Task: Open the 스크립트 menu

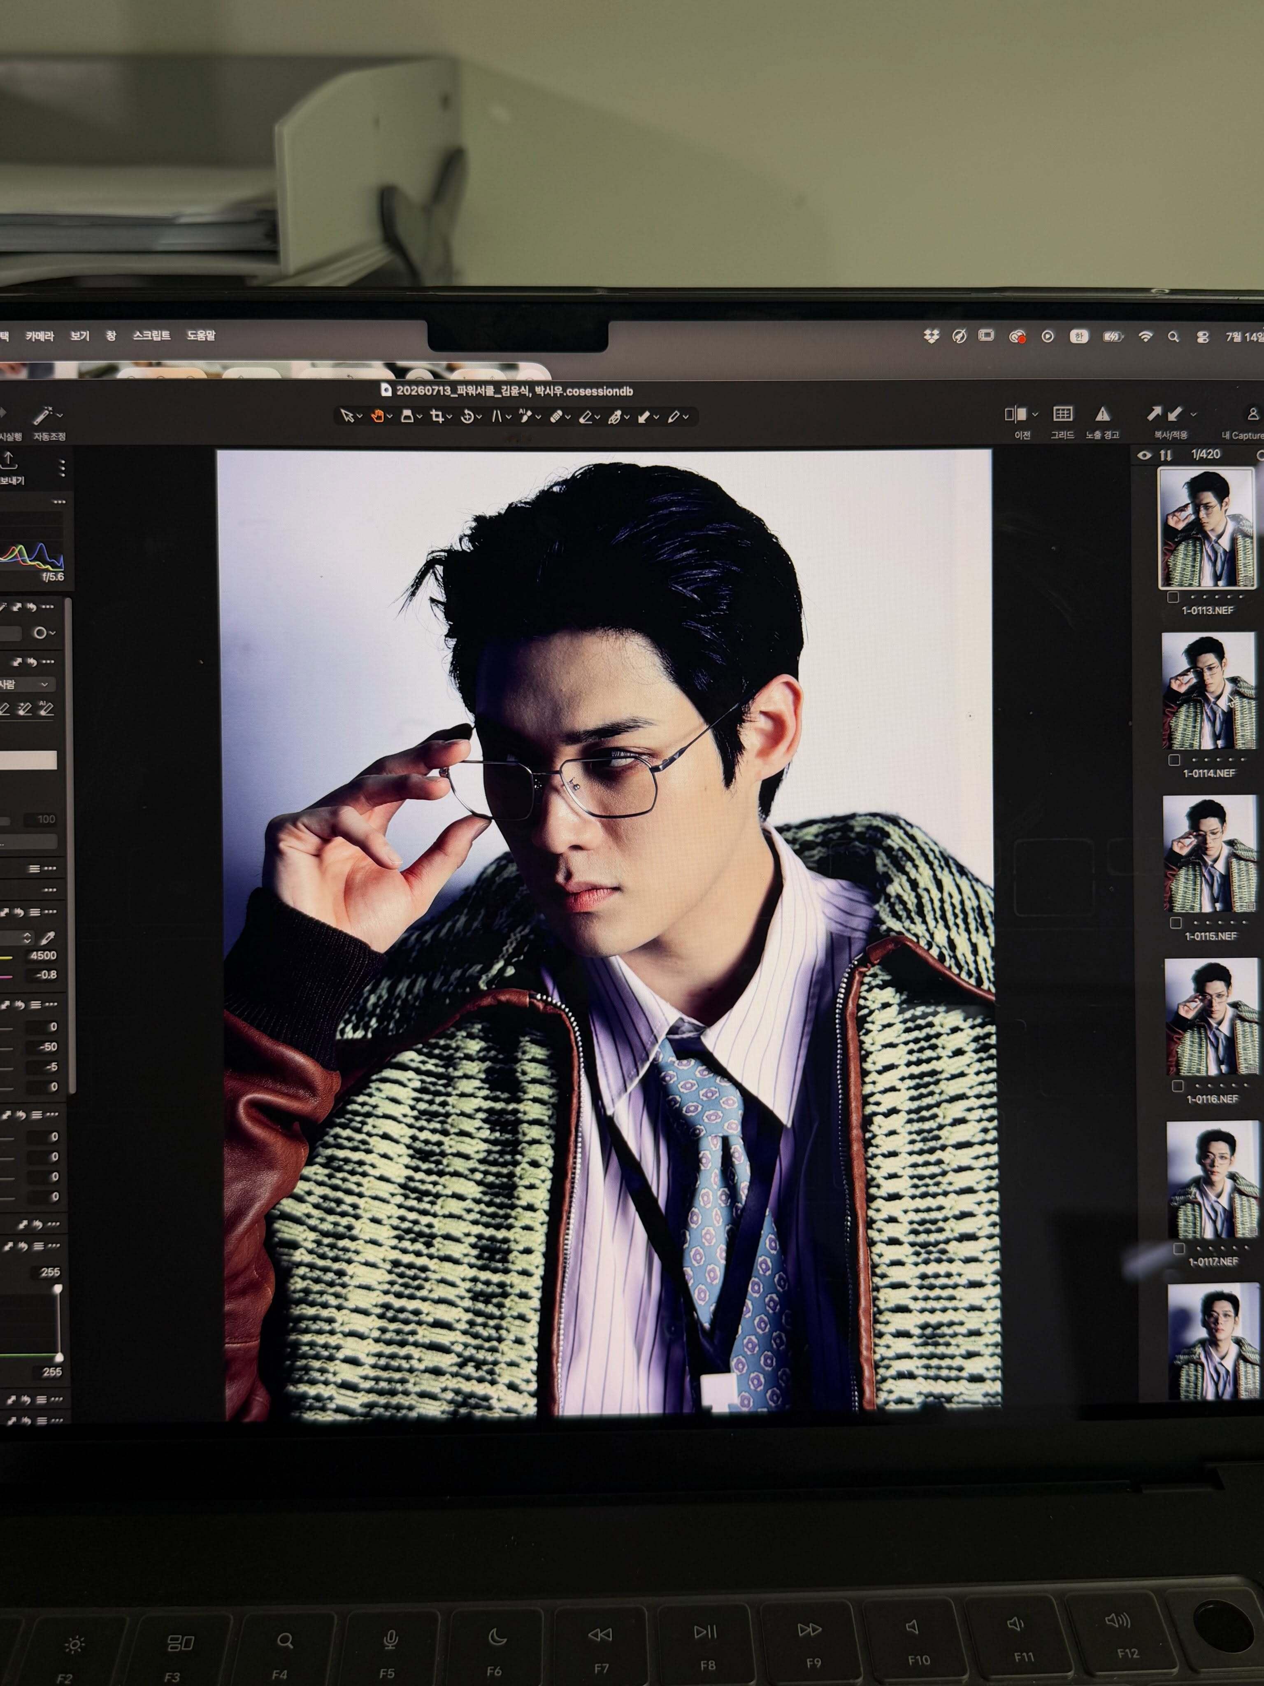Action: pos(151,335)
